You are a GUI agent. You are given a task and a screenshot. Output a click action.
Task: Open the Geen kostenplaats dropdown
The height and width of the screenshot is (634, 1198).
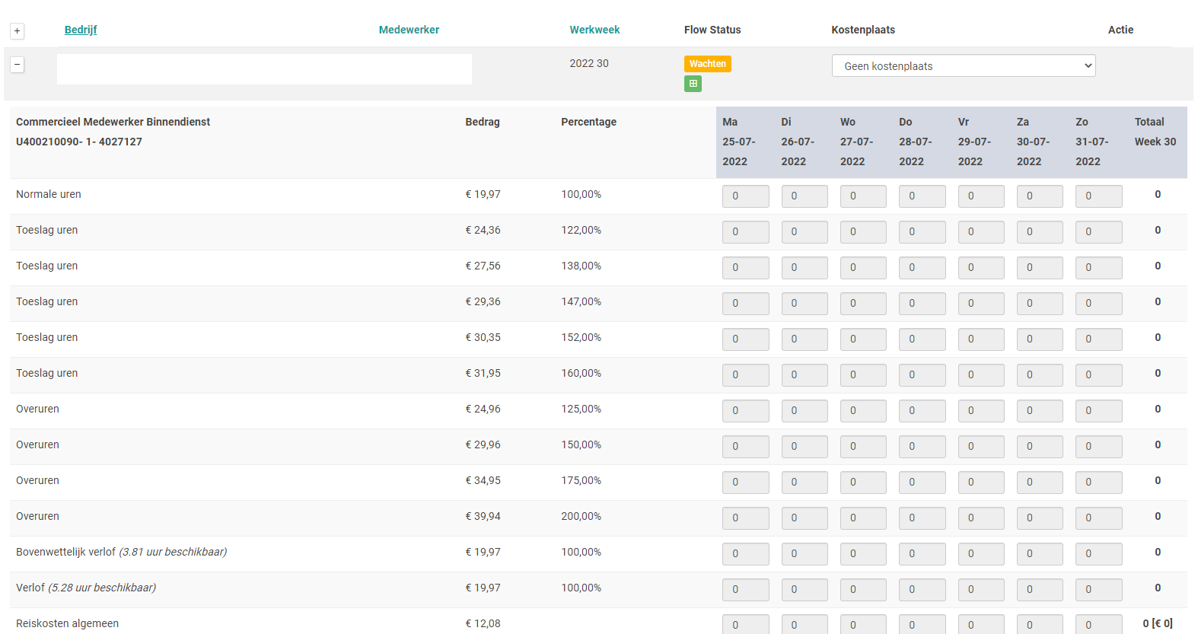(x=963, y=66)
